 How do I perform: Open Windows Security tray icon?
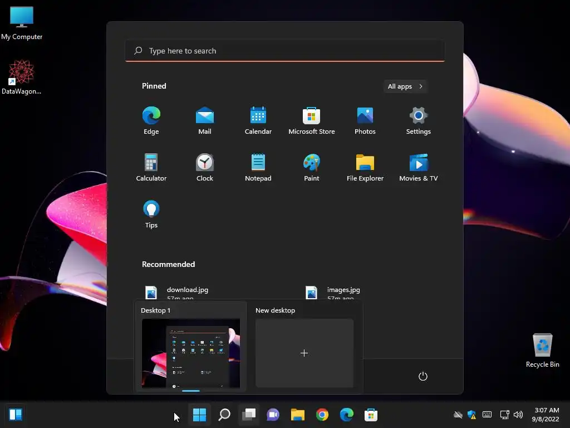472,415
